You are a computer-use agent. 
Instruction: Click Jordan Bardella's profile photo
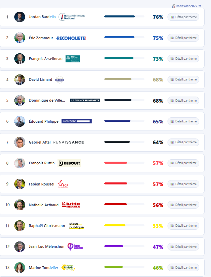[x=20, y=17]
